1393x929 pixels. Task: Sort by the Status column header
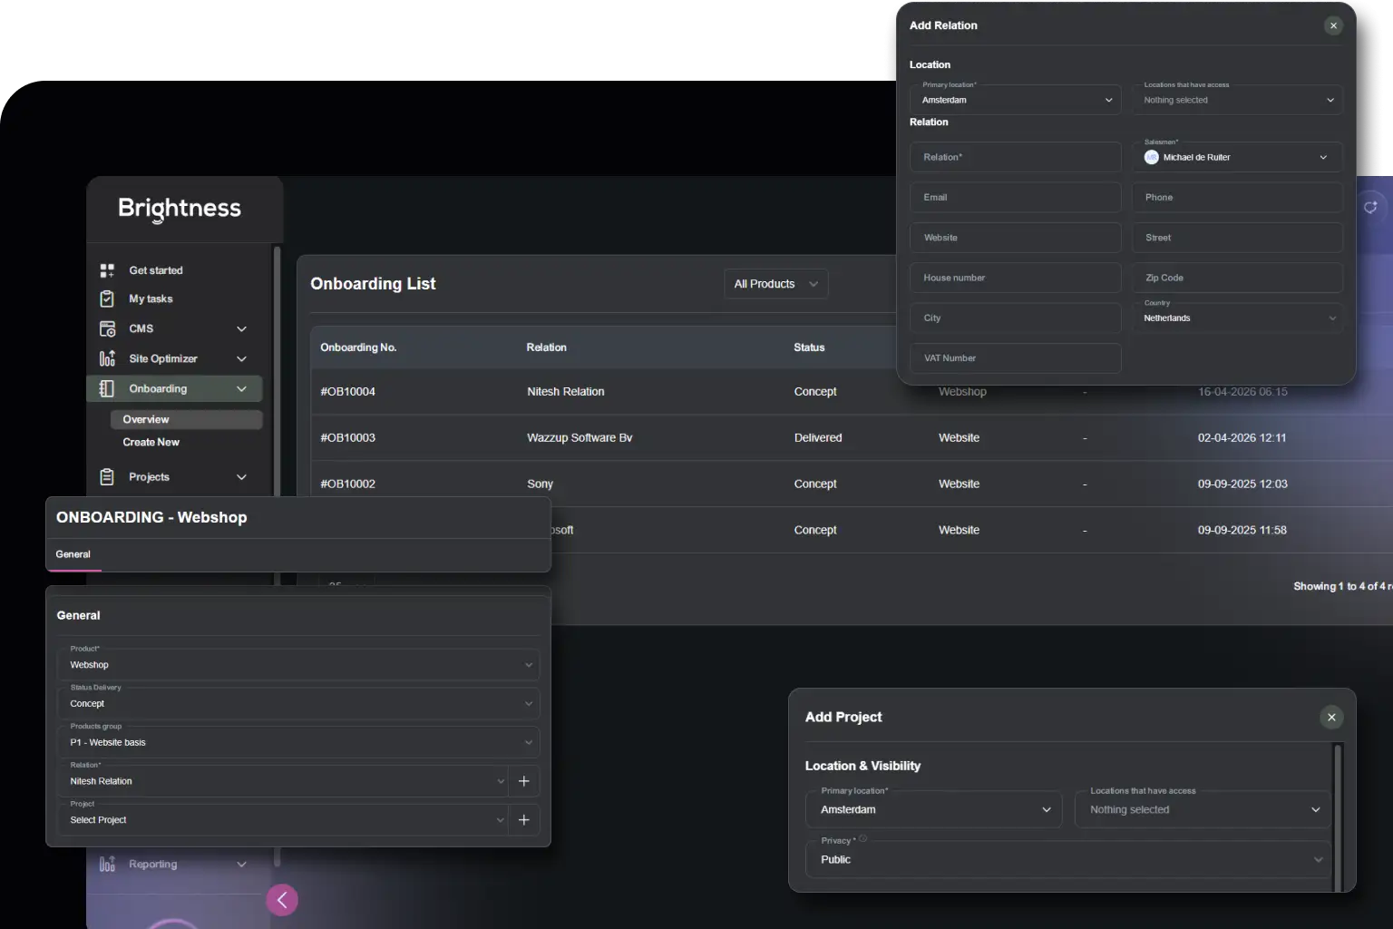(x=809, y=347)
